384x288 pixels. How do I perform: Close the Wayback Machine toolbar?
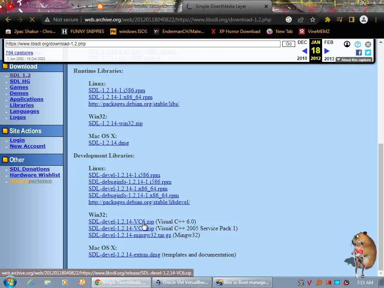pos(368,44)
